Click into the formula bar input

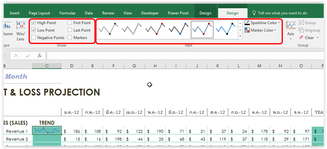tap(185, 56)
